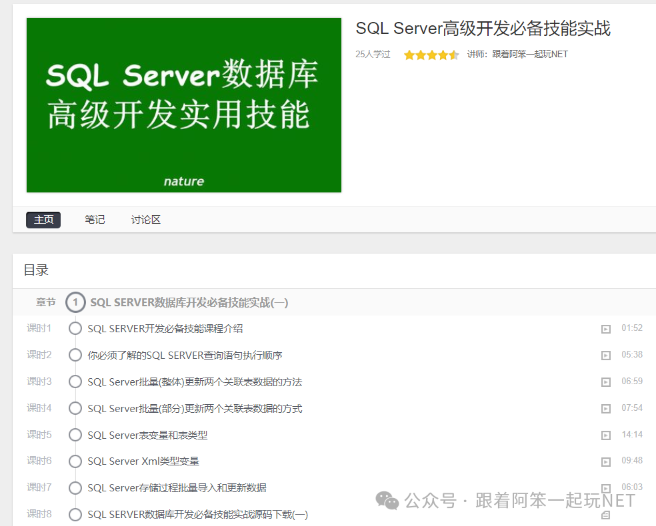The width and height of the screenshot is (656, 526).
Task: Click progress circle for 课时2
Action: click(75, 355)
